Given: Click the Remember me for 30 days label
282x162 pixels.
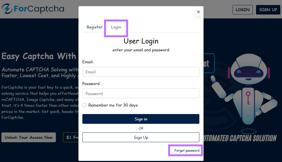Looking at the screenshot, I should (x=113, y=105).
